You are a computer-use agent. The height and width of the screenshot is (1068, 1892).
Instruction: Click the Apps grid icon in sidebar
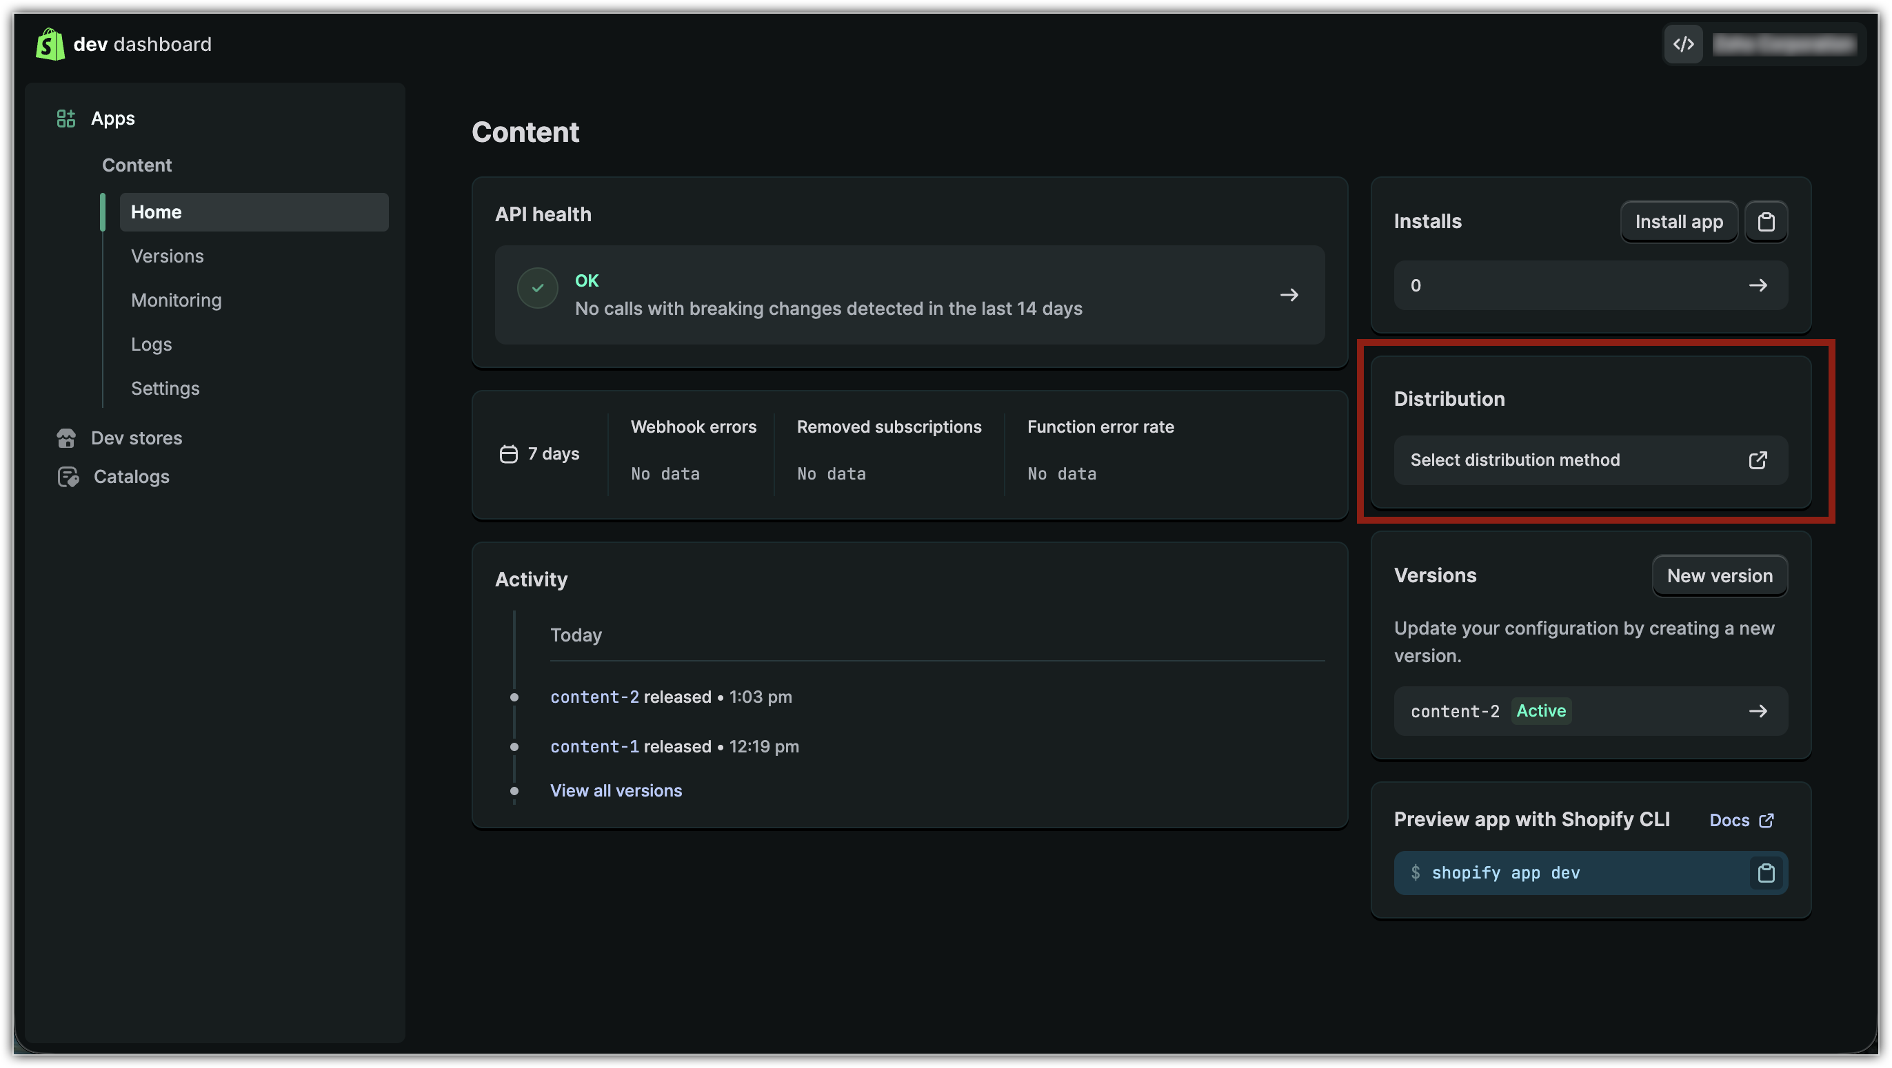click(x=66, y=119)
